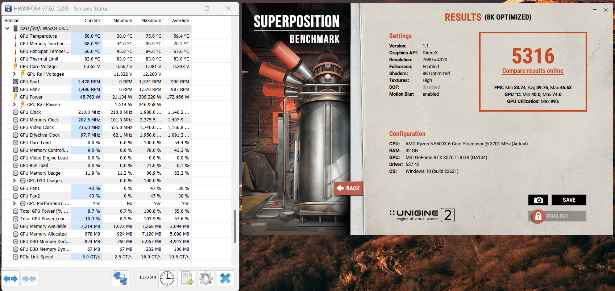Click the Unigine 2 logo
The width and height of the screenshot is (615, 291).
coord(422,215)
